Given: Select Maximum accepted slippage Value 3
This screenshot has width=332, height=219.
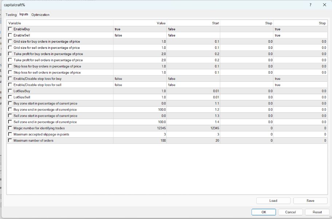Looking at the screenshot, I should coord(140,134).
